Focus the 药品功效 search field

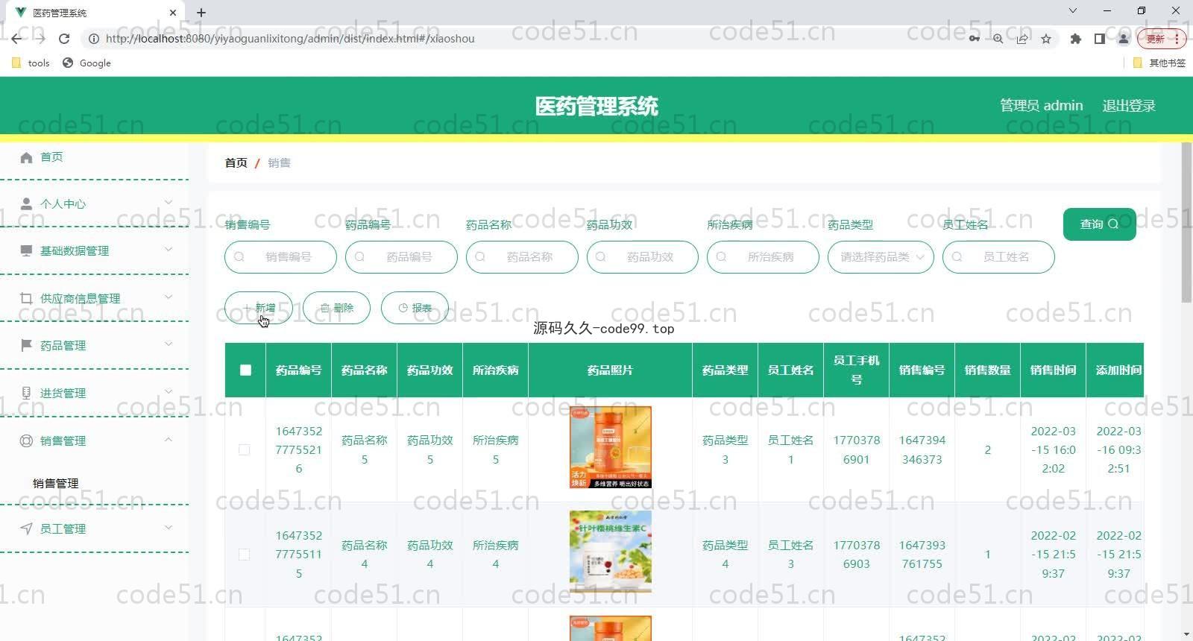tap(643, 257)
